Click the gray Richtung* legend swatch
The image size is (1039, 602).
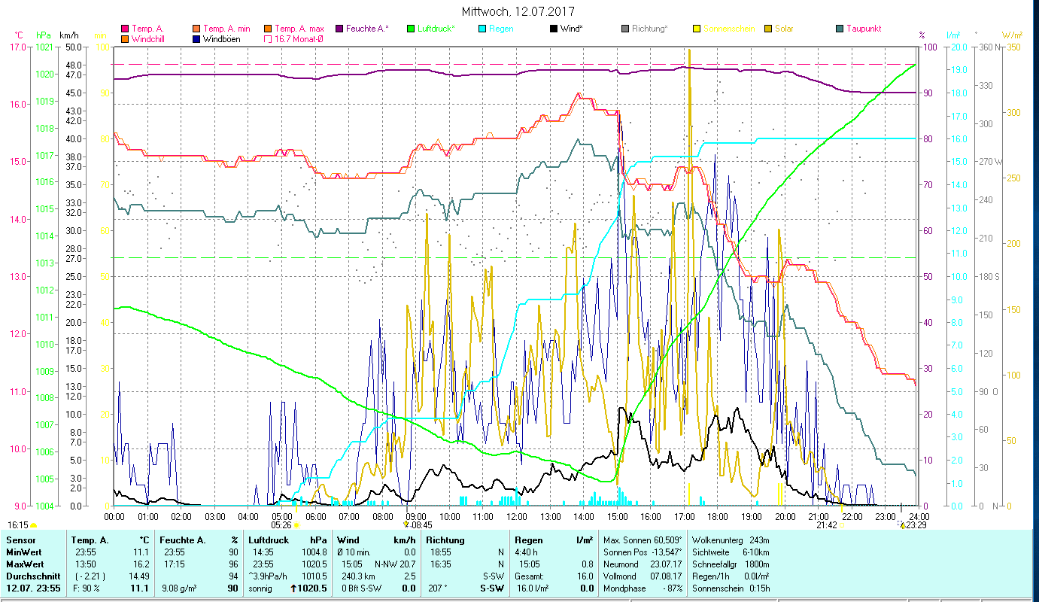click(624, 29)
